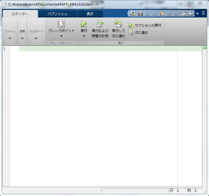Open the ブレークポイント dropdown arrow

(x=61, y=36)
